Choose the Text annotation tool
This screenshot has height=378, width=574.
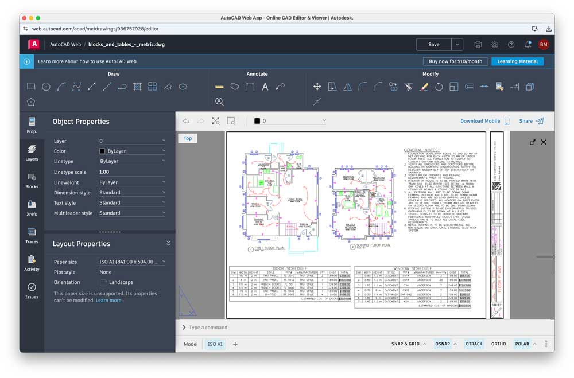(x=265, y=87)
